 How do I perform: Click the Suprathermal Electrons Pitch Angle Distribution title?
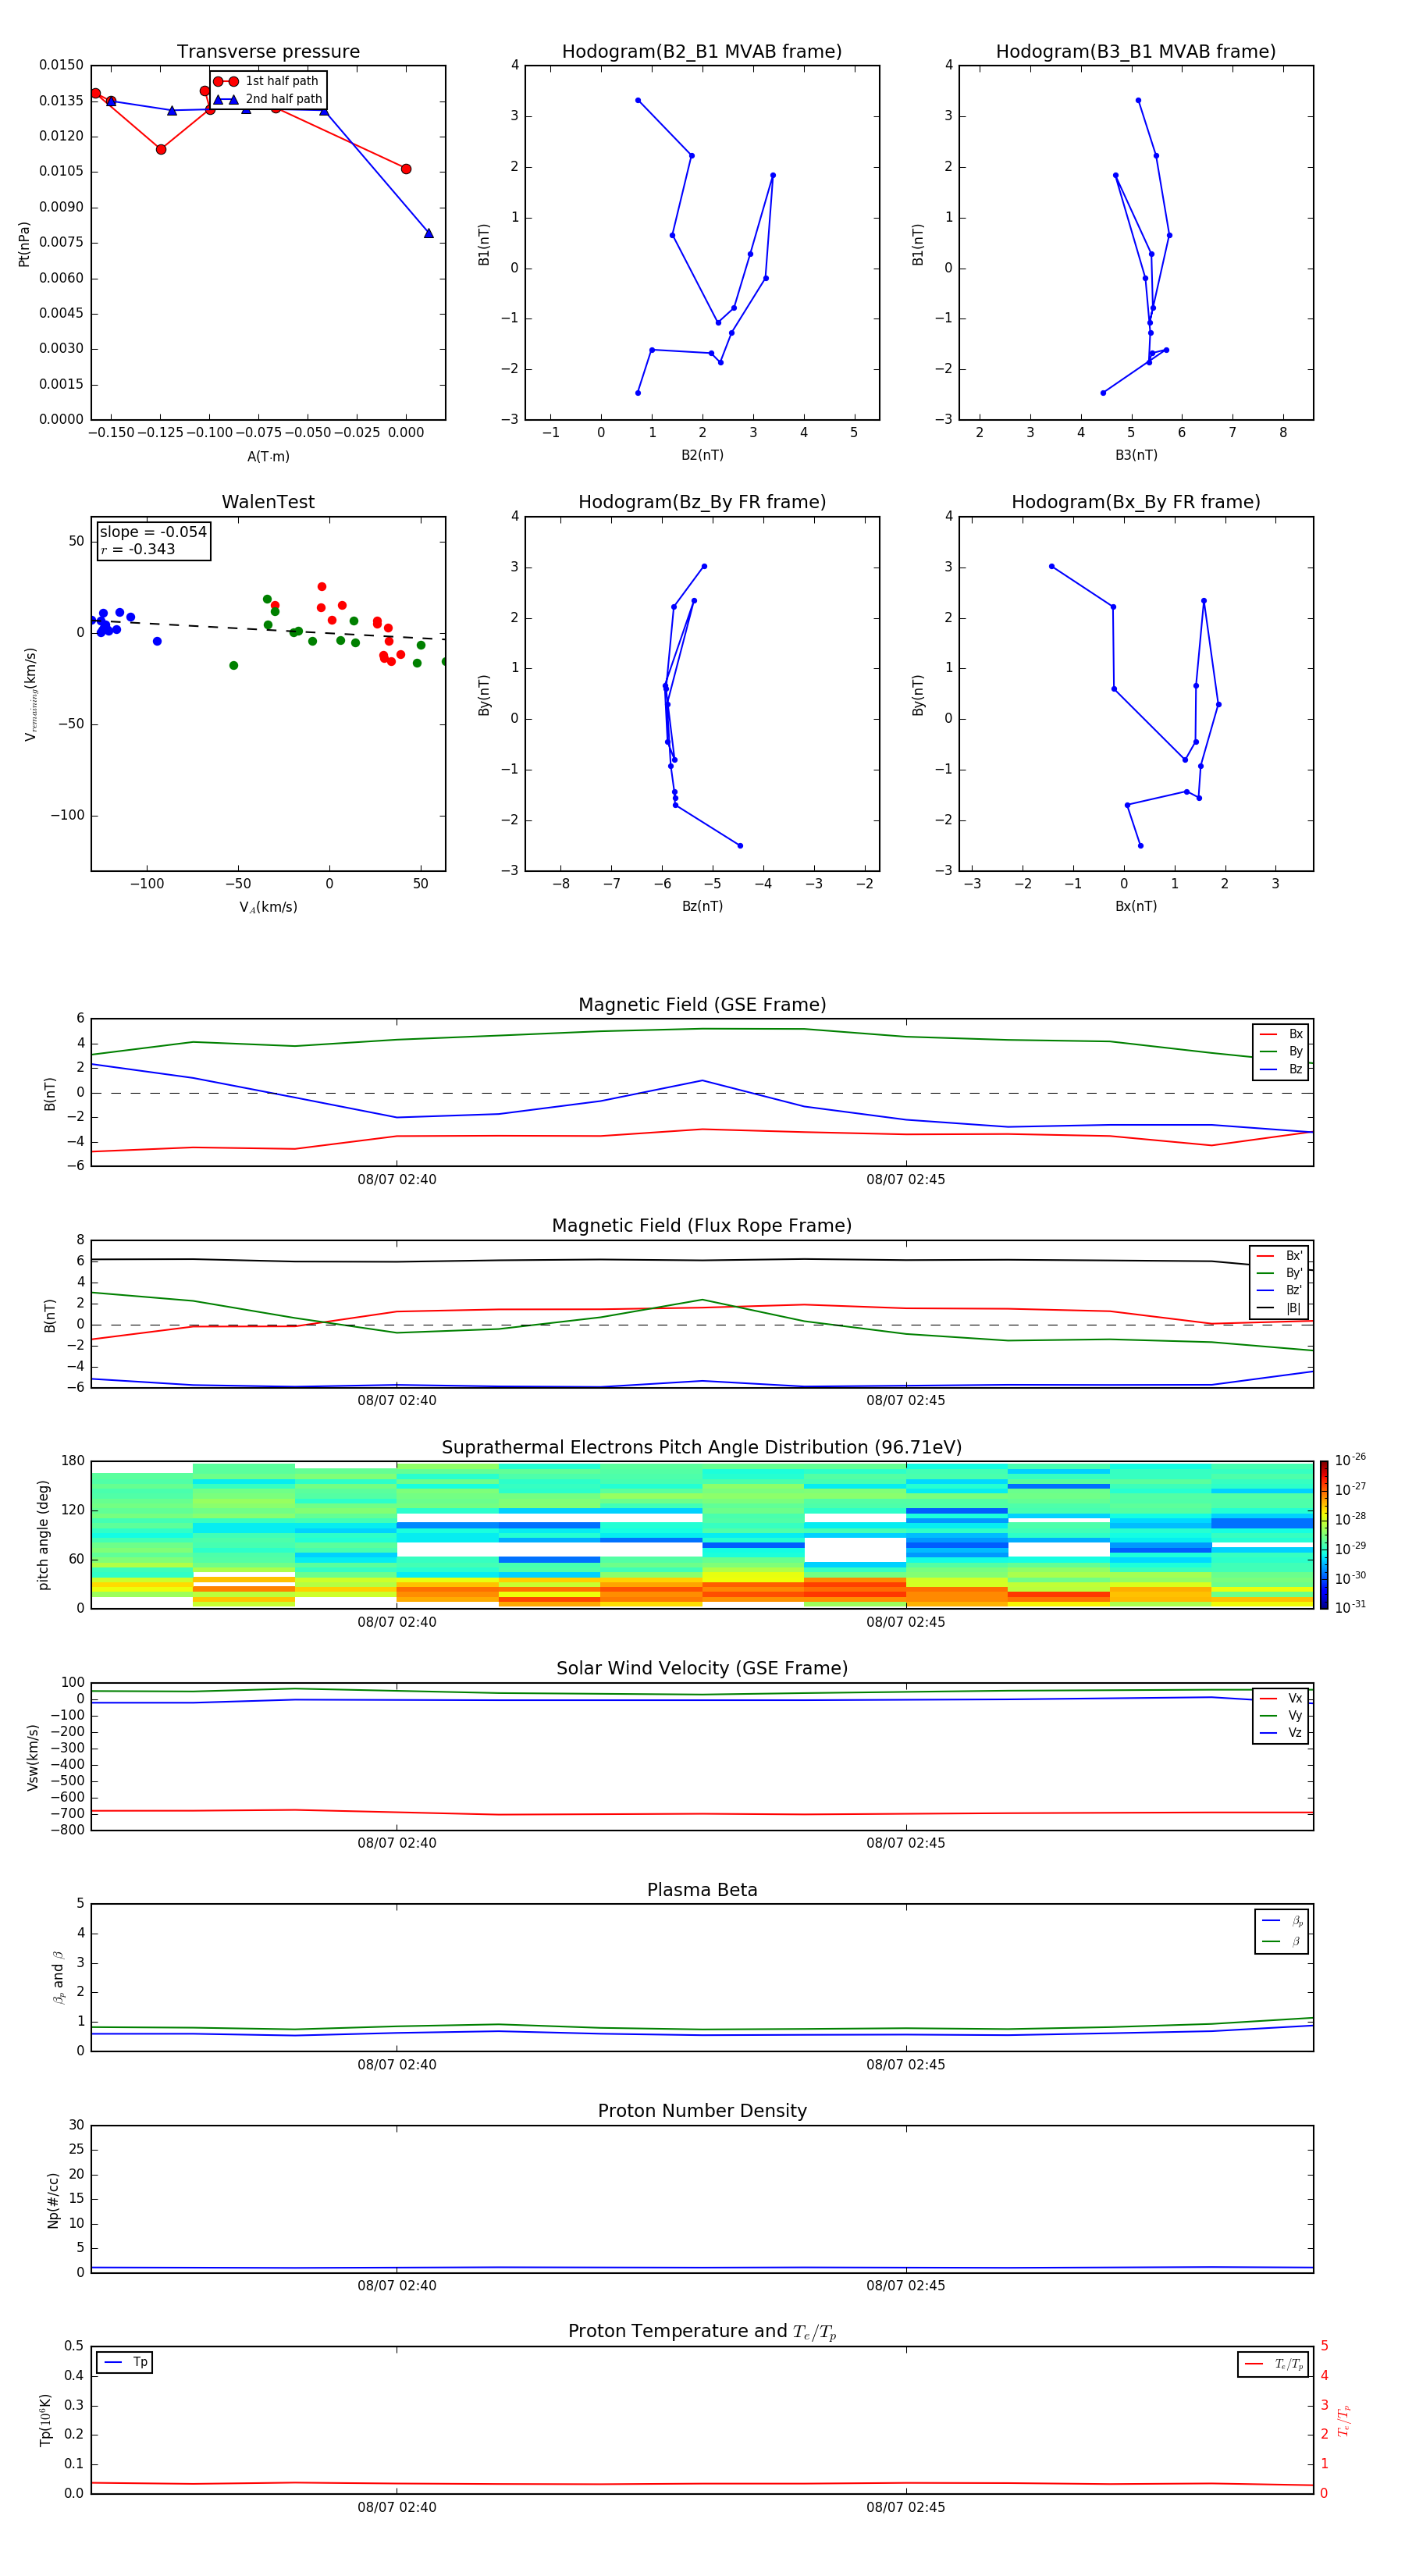pos(702,1448)
